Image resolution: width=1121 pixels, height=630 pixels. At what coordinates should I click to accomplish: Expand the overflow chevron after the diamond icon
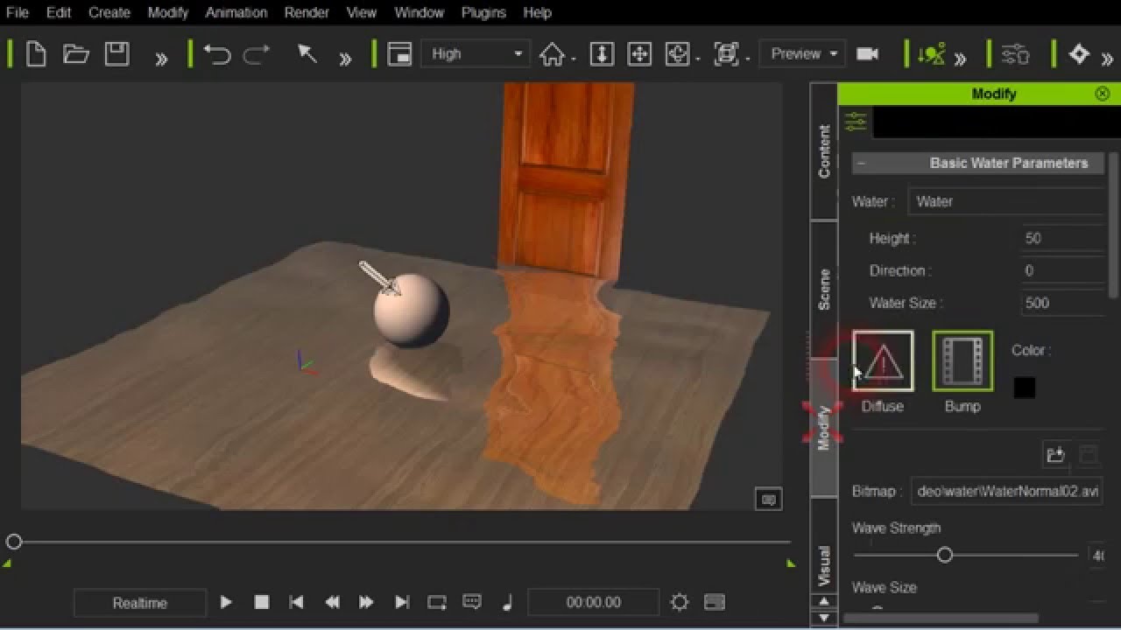[x=1109, y=59]
